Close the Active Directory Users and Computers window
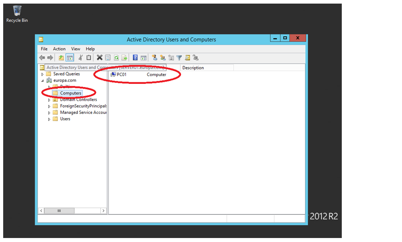Image resolution: width=402 pixels, height=242 pixels. coord(298,38)
